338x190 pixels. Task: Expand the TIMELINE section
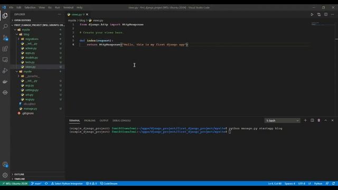(x=37, y=179)
